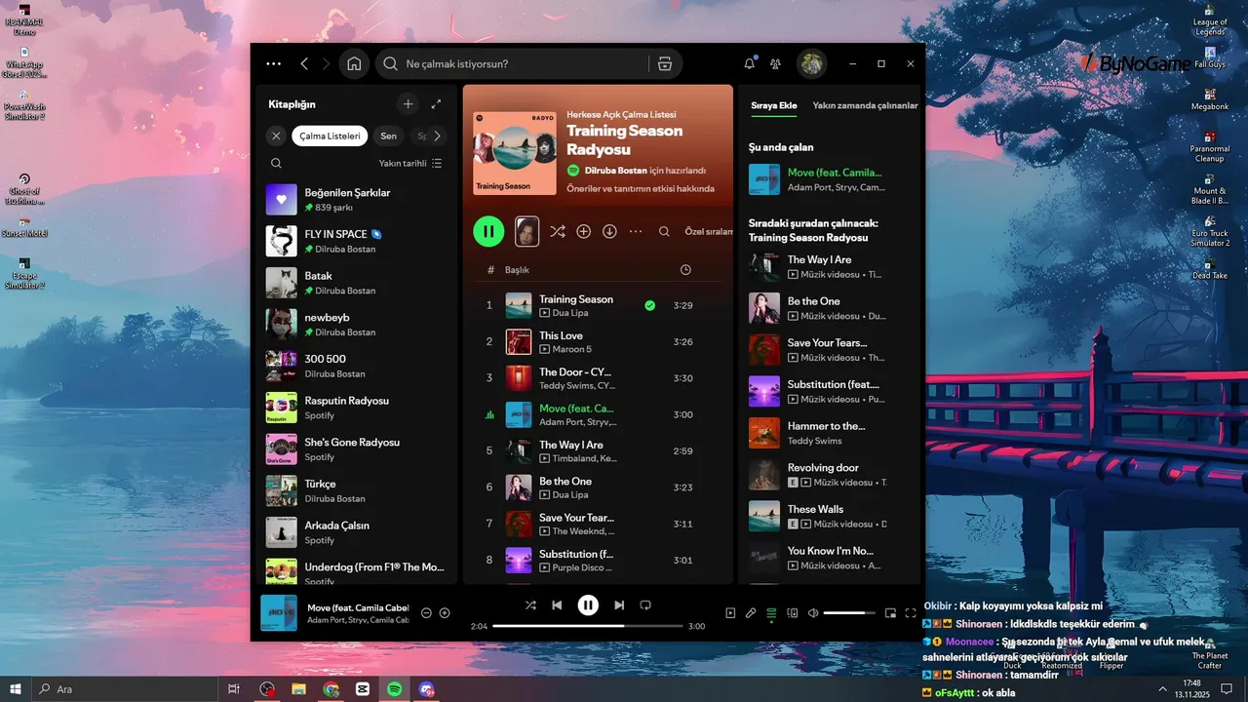Open Training Season Radyosu cover art

coord(514,152)
